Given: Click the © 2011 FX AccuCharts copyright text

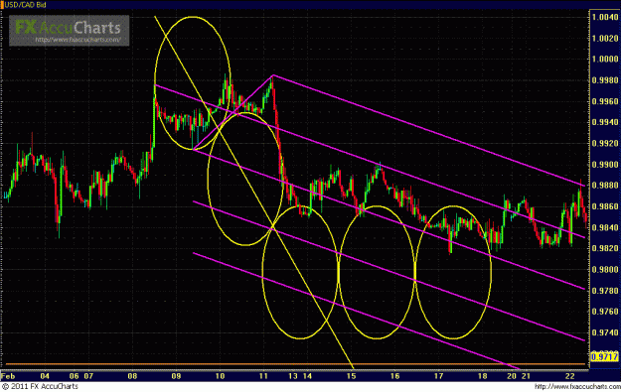Looking at the screenshot, I should pyautogui.click(x=40, y=386).
